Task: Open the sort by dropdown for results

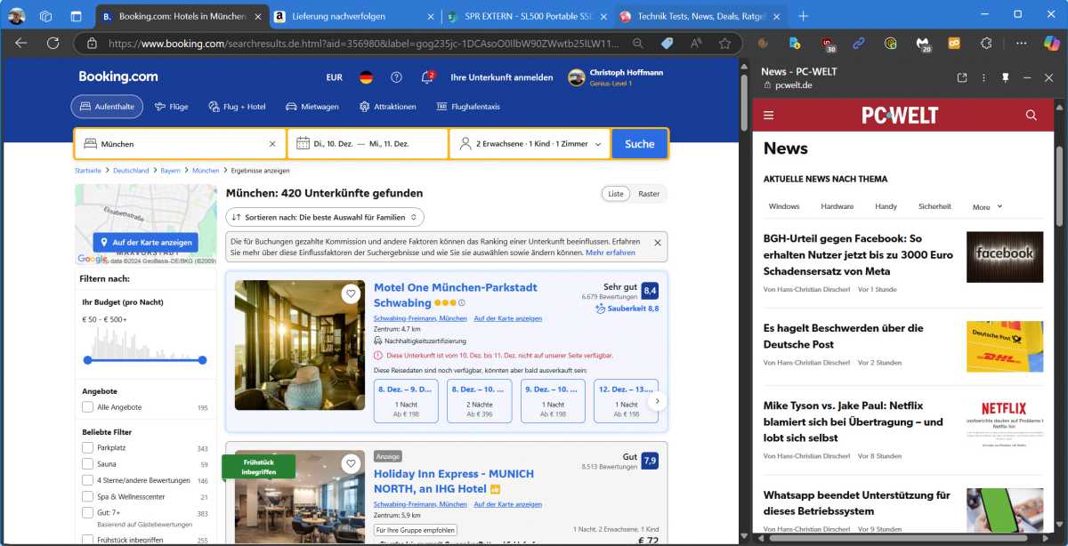Action: tap(325, 217)
